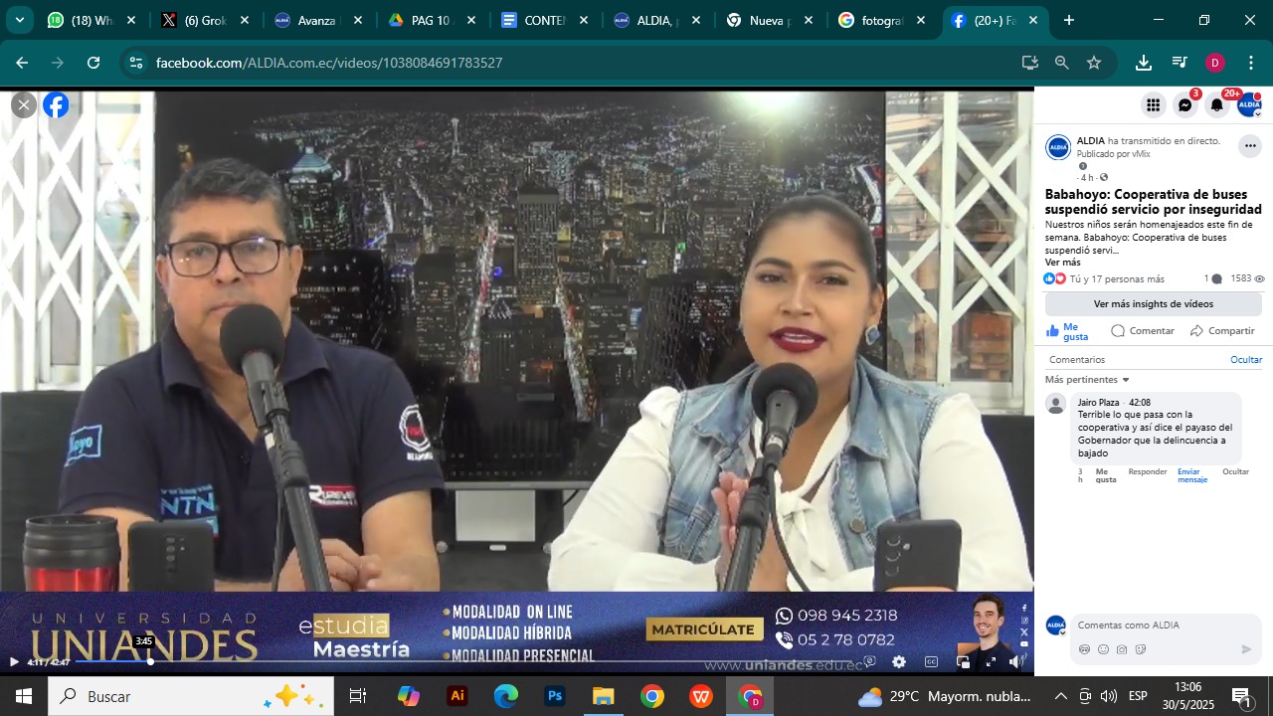This screenshot has height=716, width=1273.
Task: Open video settings gear
Action: (x=899, y=661)
